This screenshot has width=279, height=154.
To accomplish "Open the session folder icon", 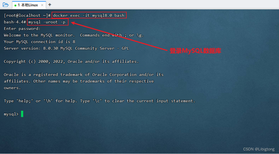I will (x=5, y=5).
